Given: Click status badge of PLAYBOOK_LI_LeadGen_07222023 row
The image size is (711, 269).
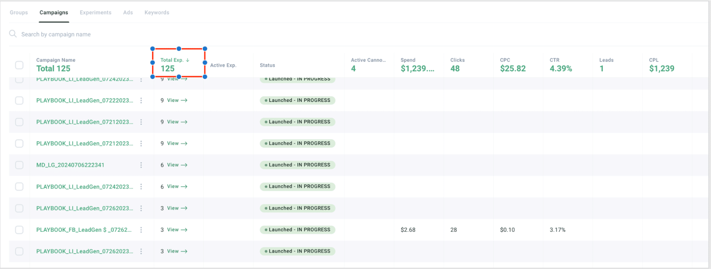Looking at the screenshot, I should pyautogui.click(x=298, y=100).
